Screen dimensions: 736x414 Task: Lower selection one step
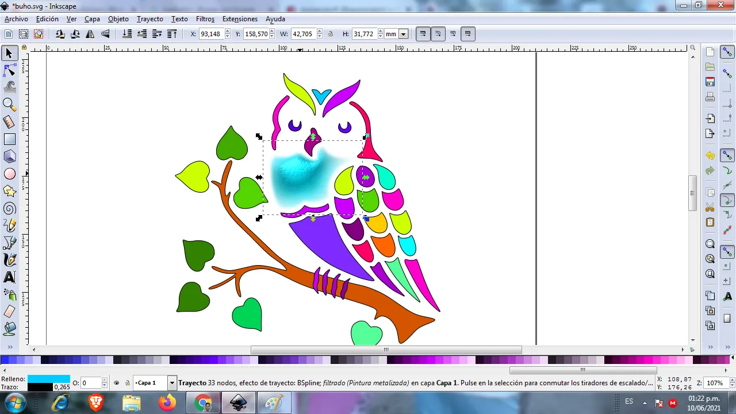142,34
